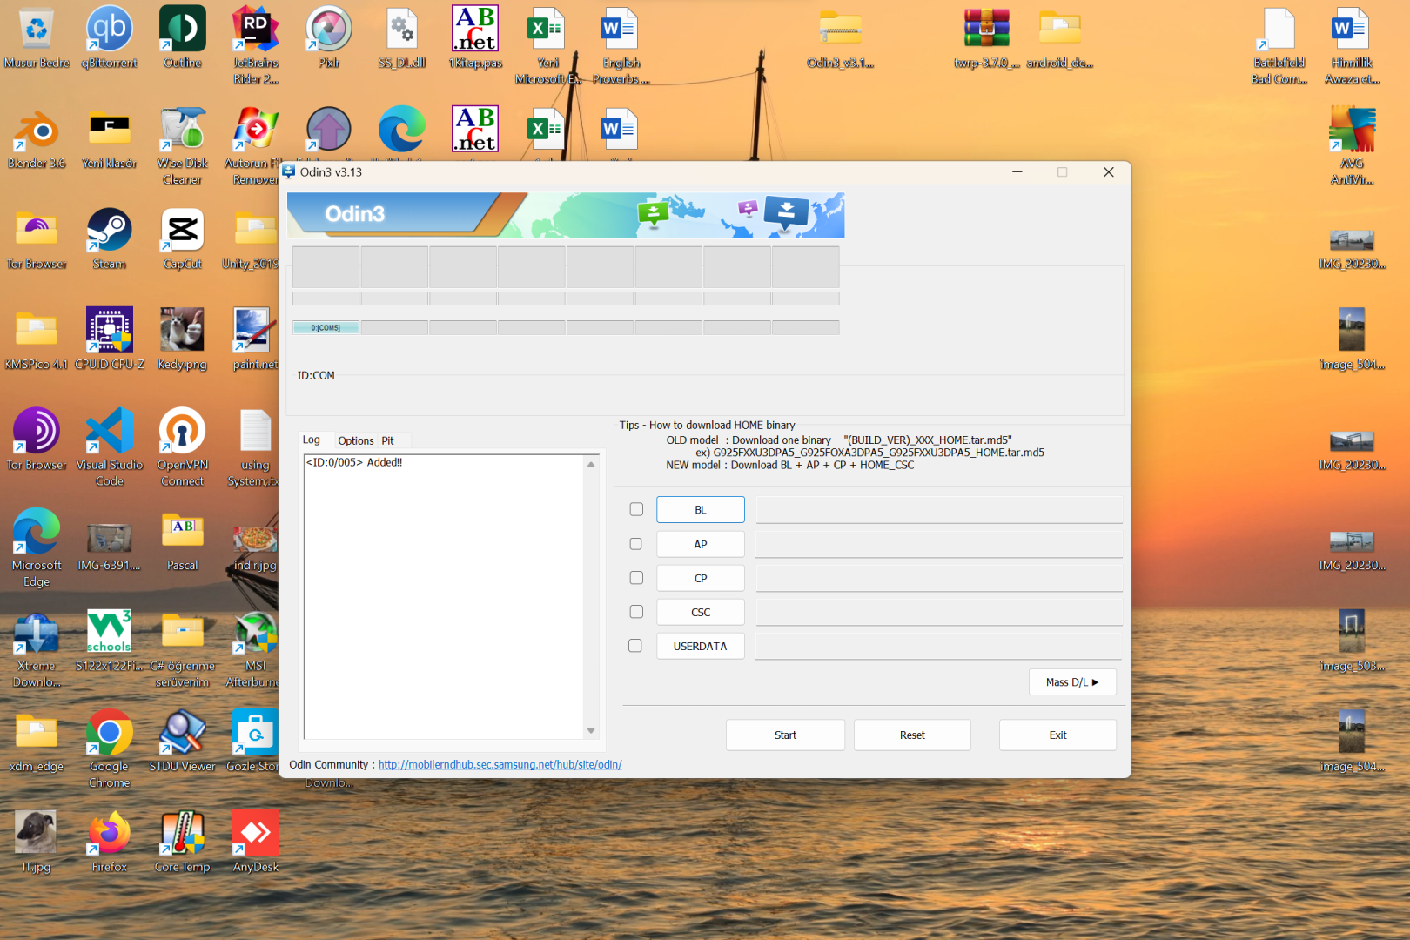Click the CP file path field

point(939,578)
